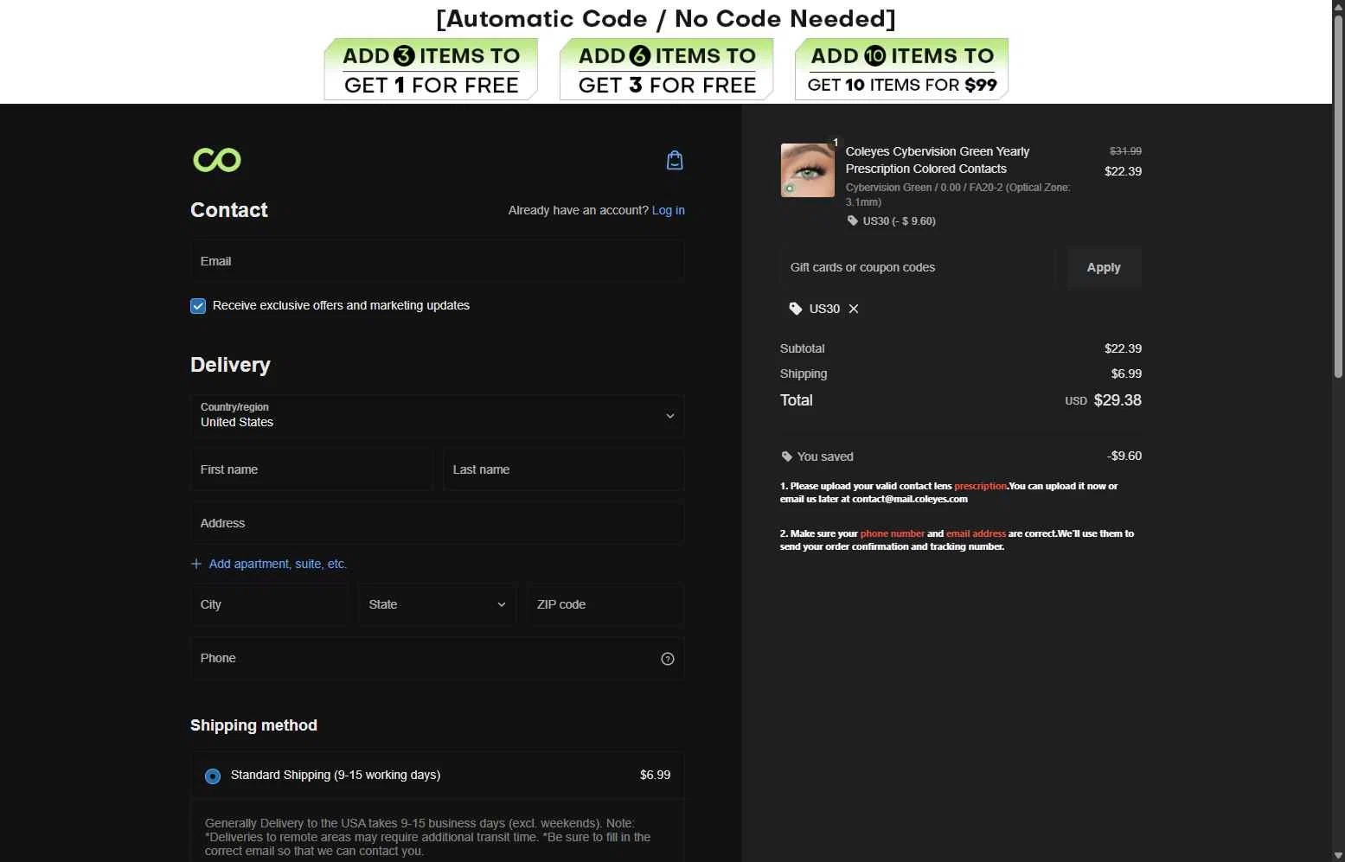Click the red email address text
Image resolution: width=1345 pixels, height=862 pixels.
click(976, 533)
